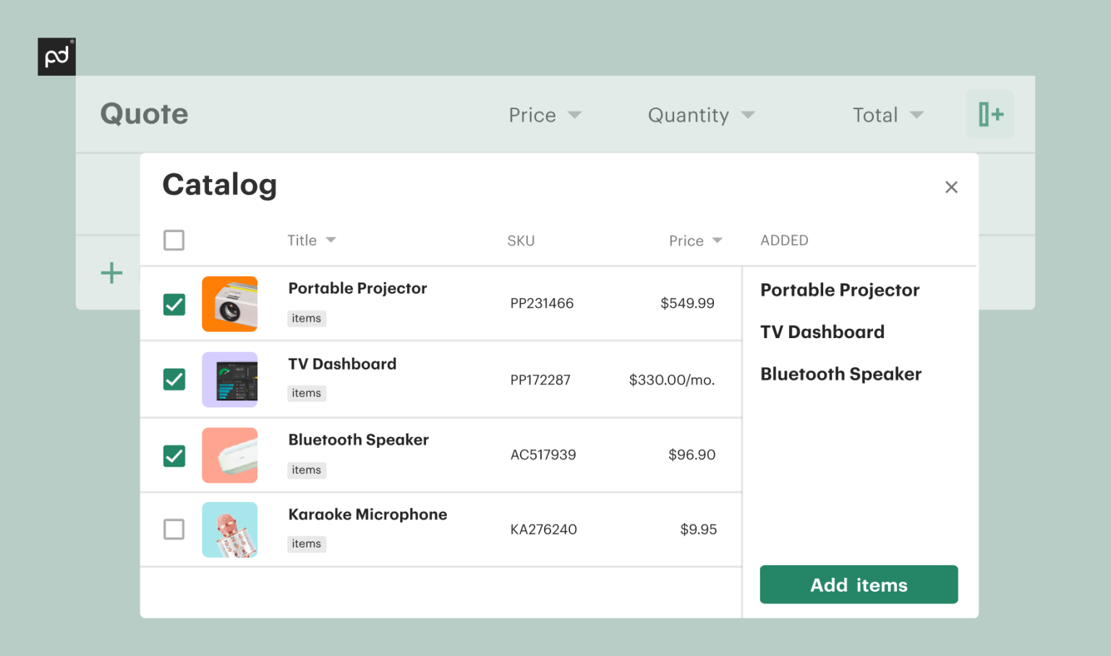Click the items tag under Bluetooth Speaker

coord(306,470)
